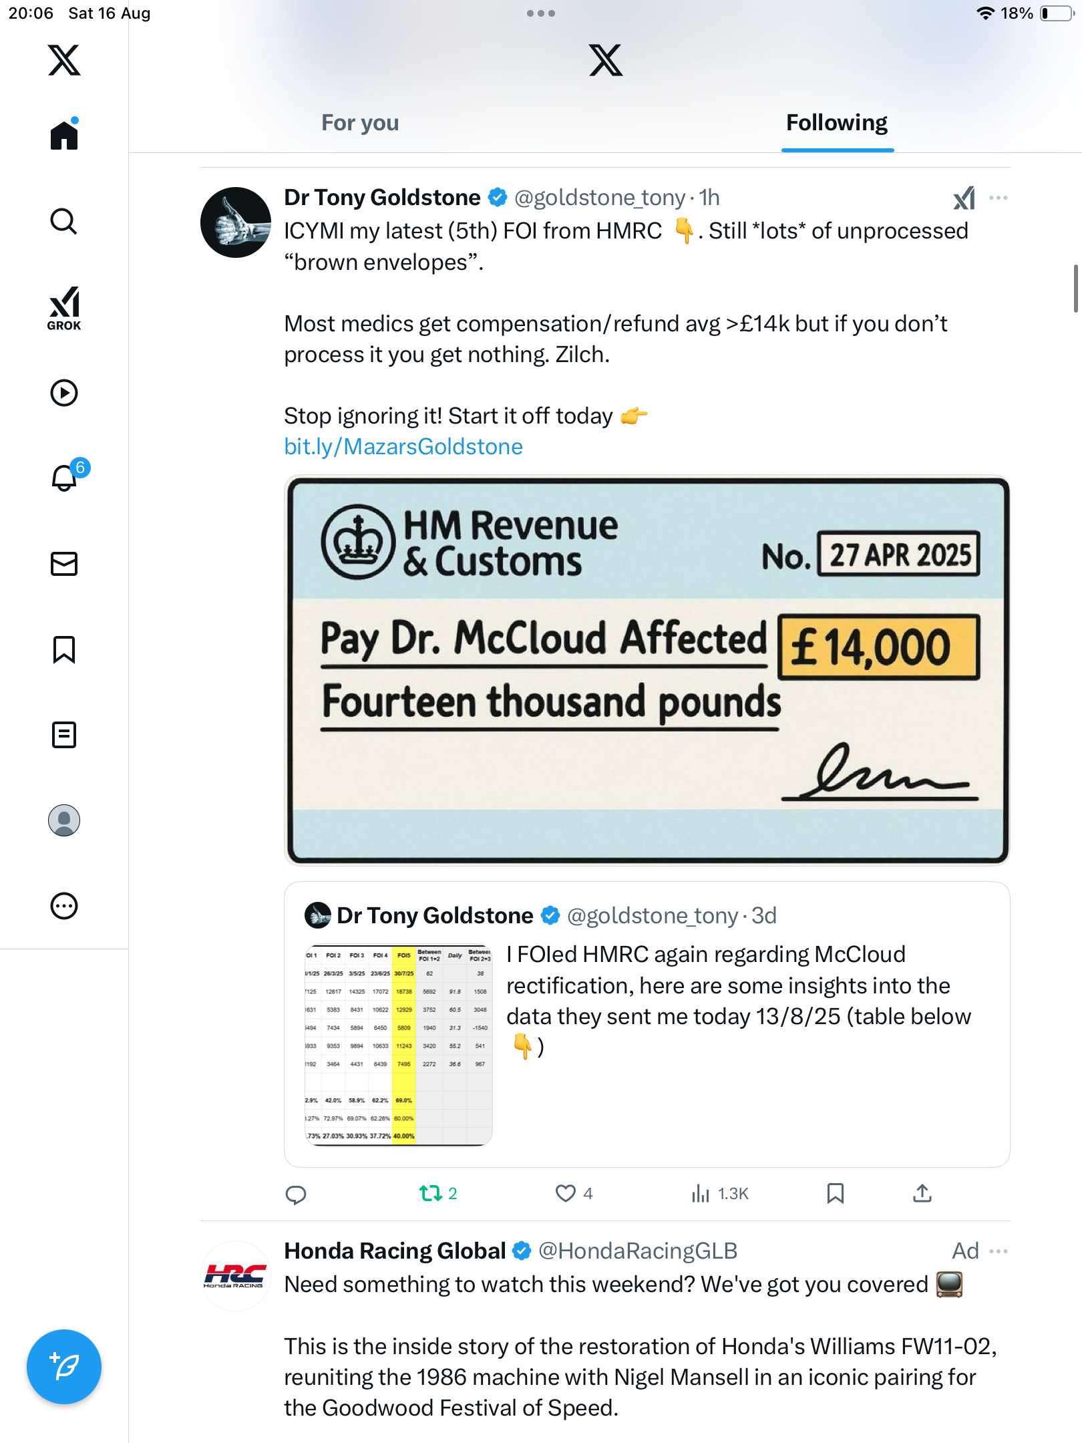Open more options on Goldstone's post
The image size is (1082, 1443).
[x=999, y=198]
